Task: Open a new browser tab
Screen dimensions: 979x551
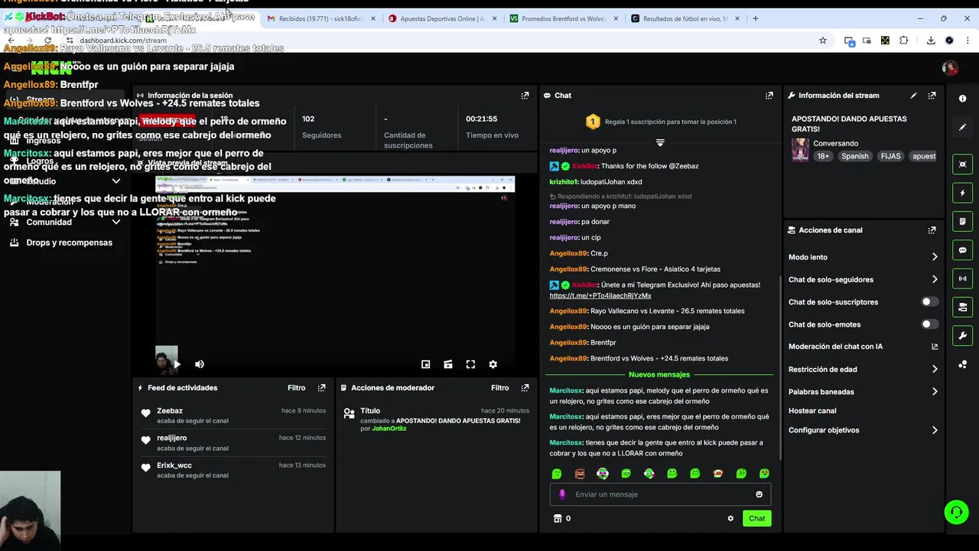Action: (x=756, y=18)
